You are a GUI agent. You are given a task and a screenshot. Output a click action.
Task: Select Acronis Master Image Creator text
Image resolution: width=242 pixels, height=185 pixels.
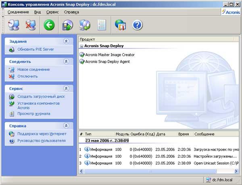click(110, 55)
